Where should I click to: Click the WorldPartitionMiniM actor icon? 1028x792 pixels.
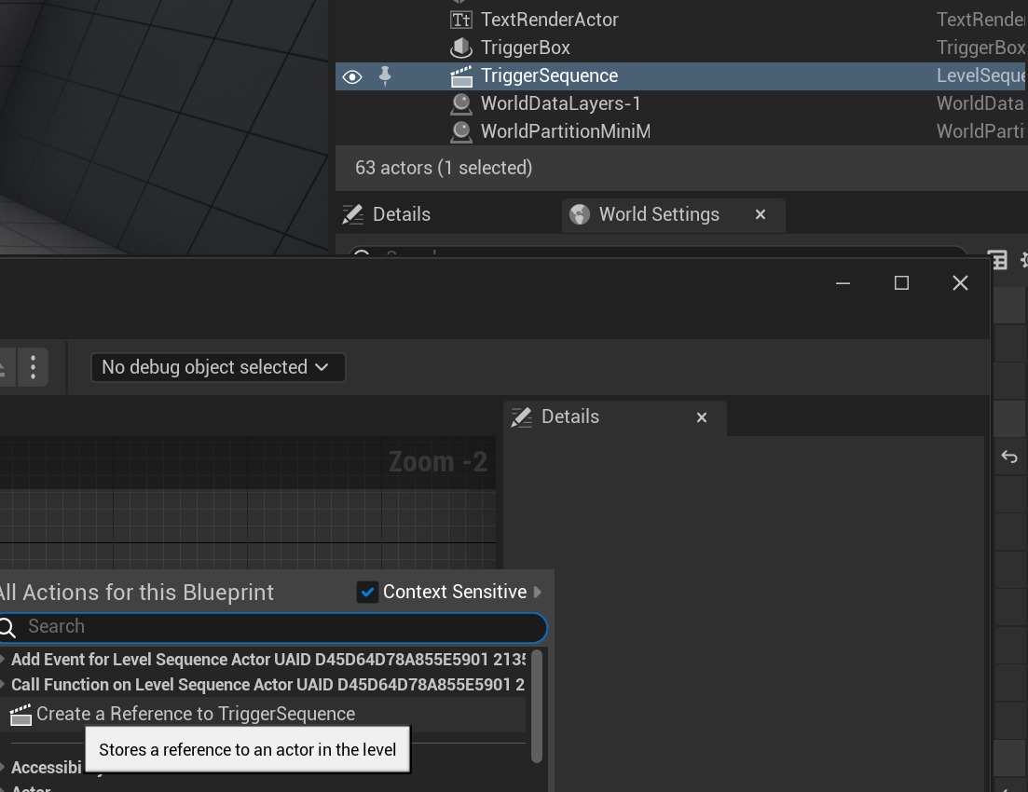click(x=461, y=131)
